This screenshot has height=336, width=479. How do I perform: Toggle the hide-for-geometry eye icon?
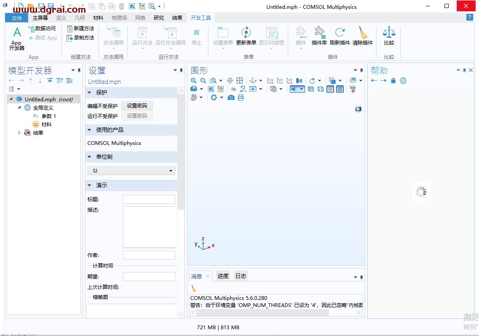pyautogui.click(x=233, y=89)
